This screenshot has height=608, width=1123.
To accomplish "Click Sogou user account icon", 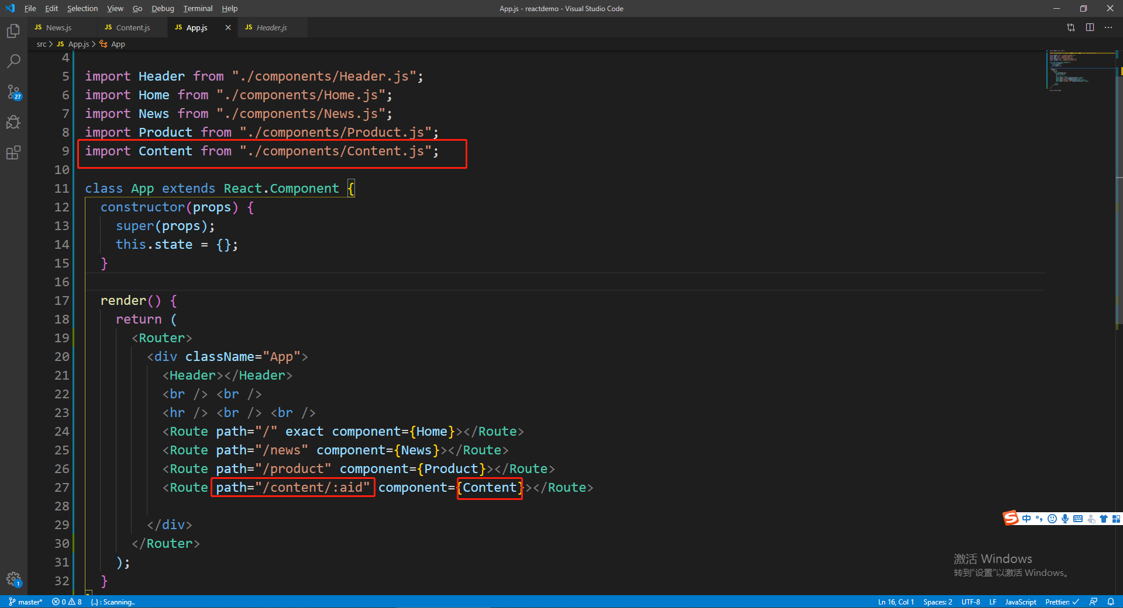I will (1091, 519).
